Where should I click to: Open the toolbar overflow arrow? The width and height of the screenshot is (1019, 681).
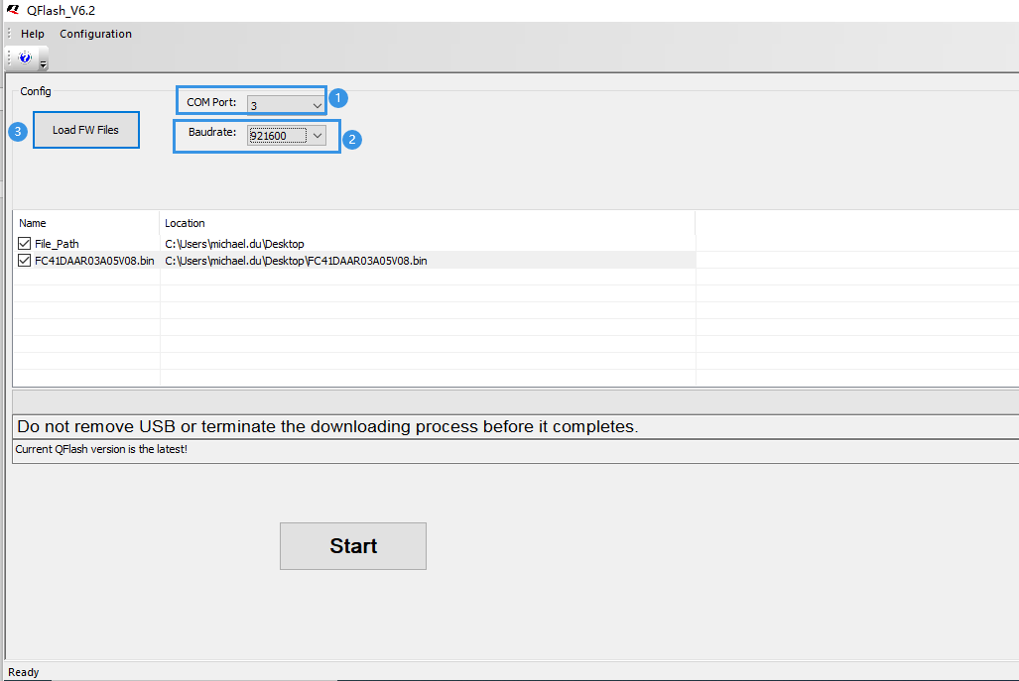pyautogui.click(x=42, y=61)
